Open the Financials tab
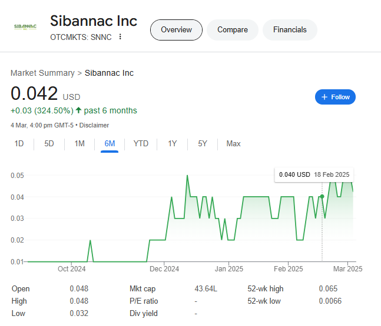The image size is (381, 326). (290, 30)
